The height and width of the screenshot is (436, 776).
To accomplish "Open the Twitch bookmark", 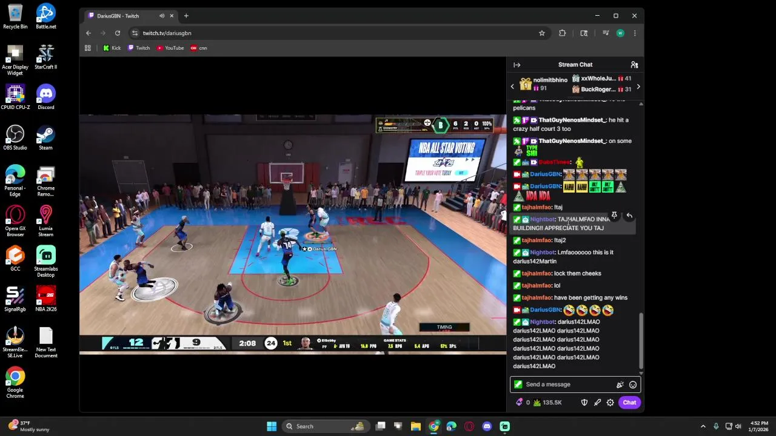I will coord(139,48).
